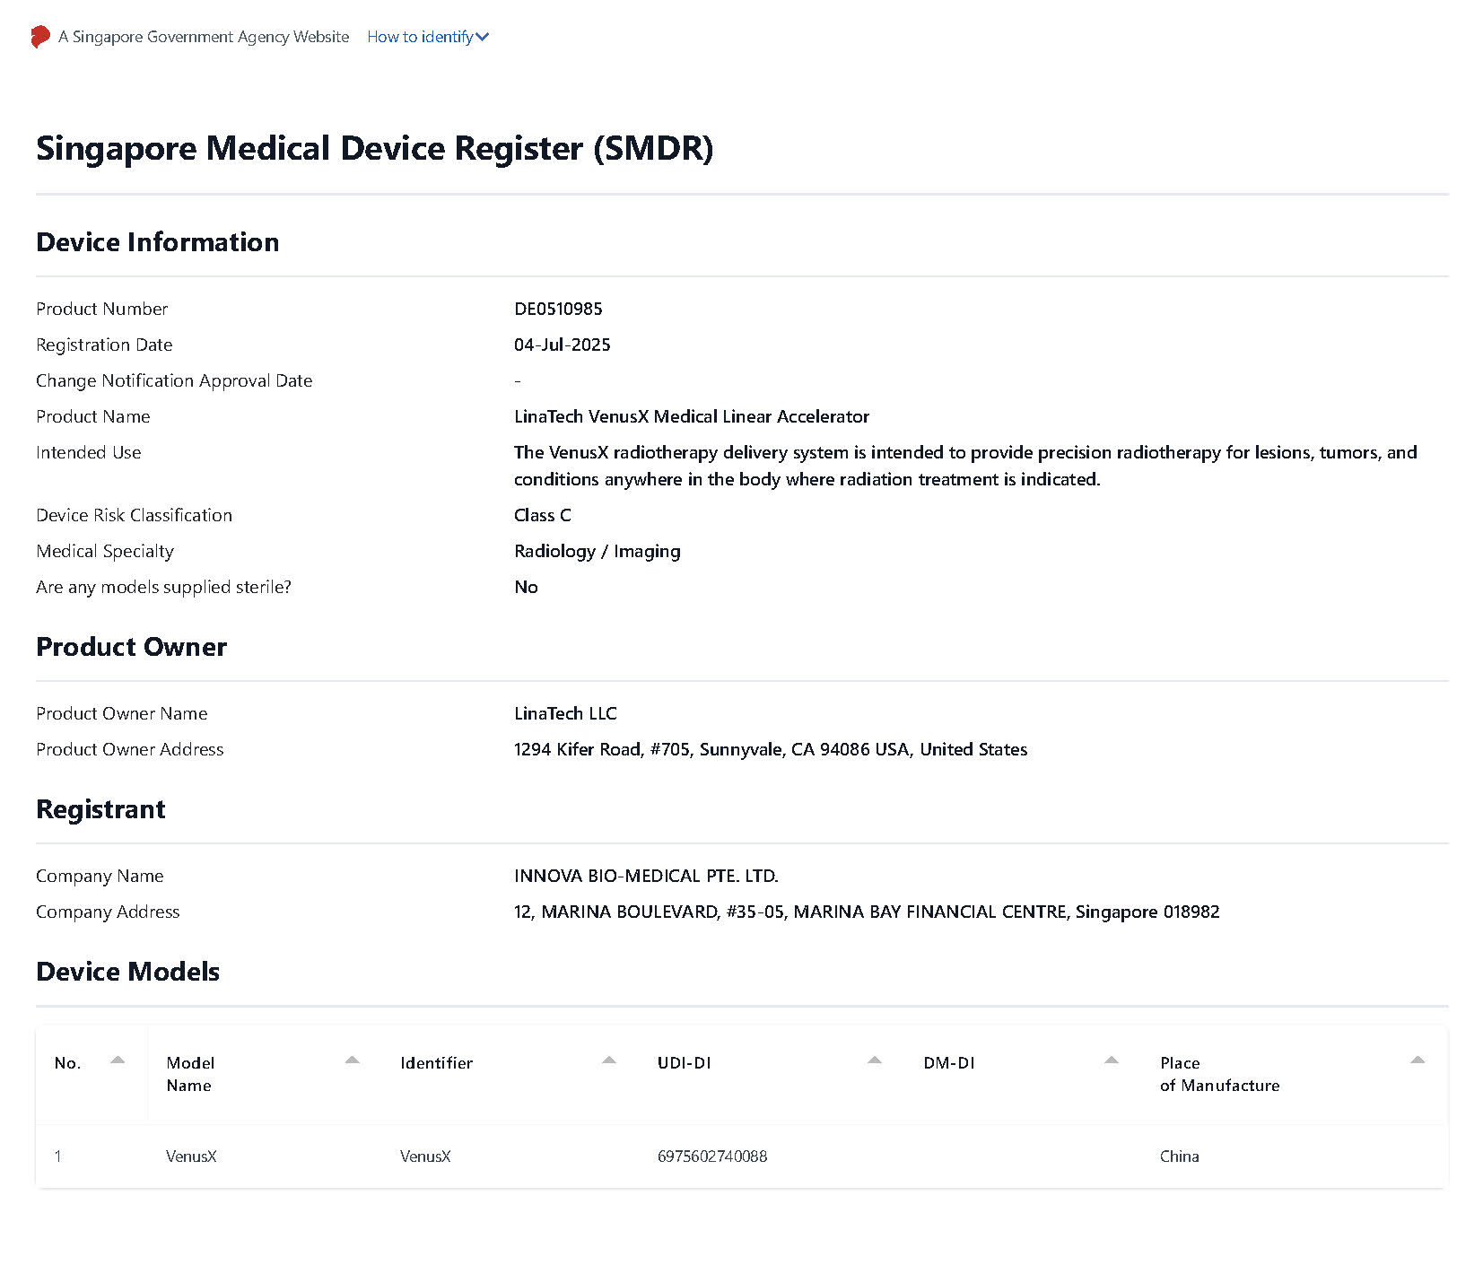This screenshot has width=1483, height=1283.
Task: Click the Model Name column header
Action: tap(190, 1074)
